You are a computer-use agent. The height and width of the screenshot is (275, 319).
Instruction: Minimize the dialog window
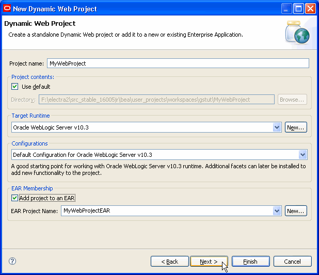(x=286, y=9)
